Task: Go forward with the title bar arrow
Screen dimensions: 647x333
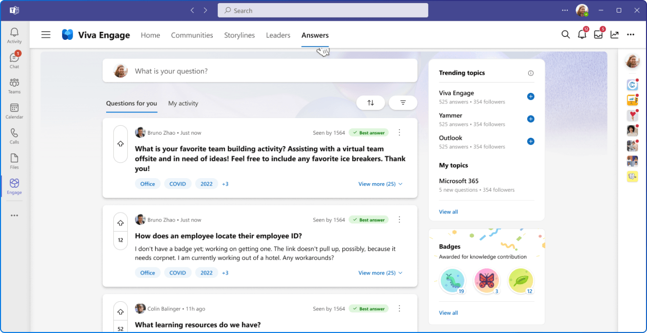Action: click(x=205, y=10)
